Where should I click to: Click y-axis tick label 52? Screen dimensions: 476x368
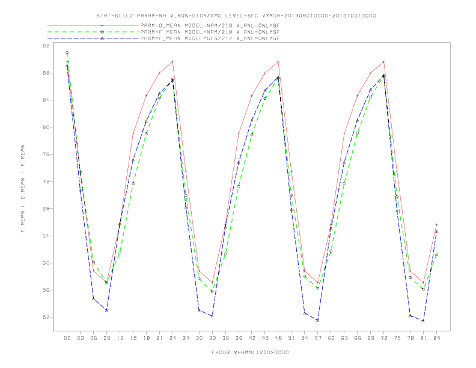coord(47,317)
